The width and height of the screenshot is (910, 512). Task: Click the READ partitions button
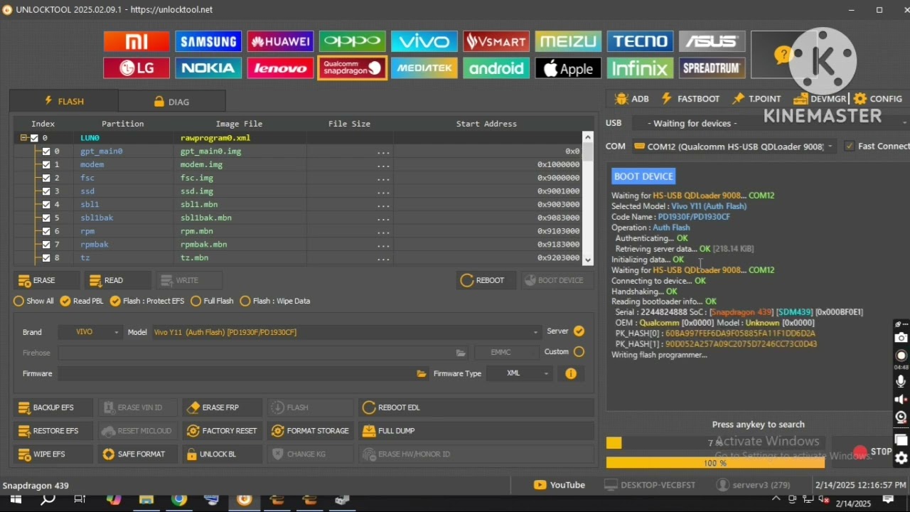coord(117,280)
